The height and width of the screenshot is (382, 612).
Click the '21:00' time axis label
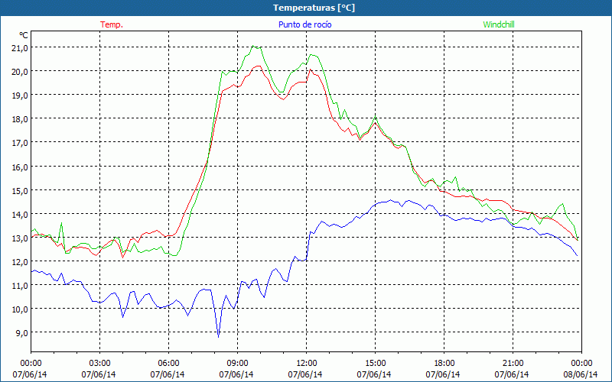513,364
